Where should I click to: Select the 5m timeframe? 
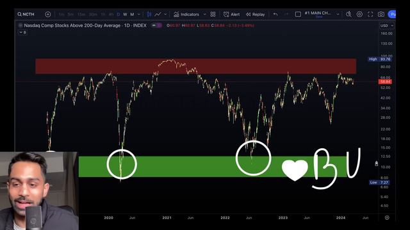pyautogui.click(x=70, y=14)
